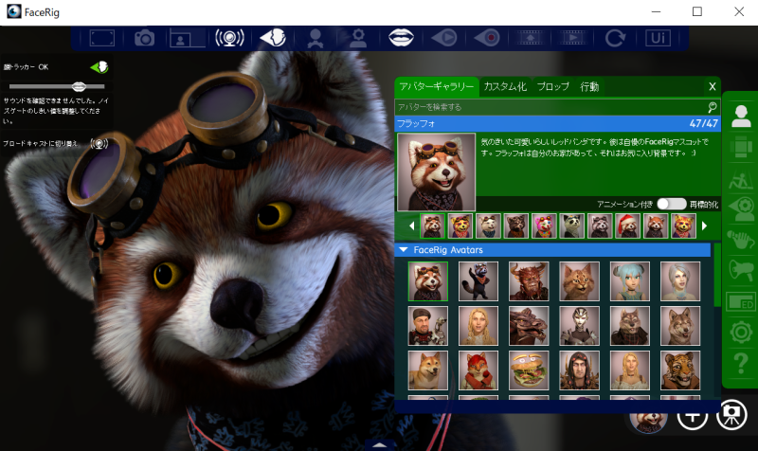
Task: Switch to the プロップ tab
Action: click(553, 86)
